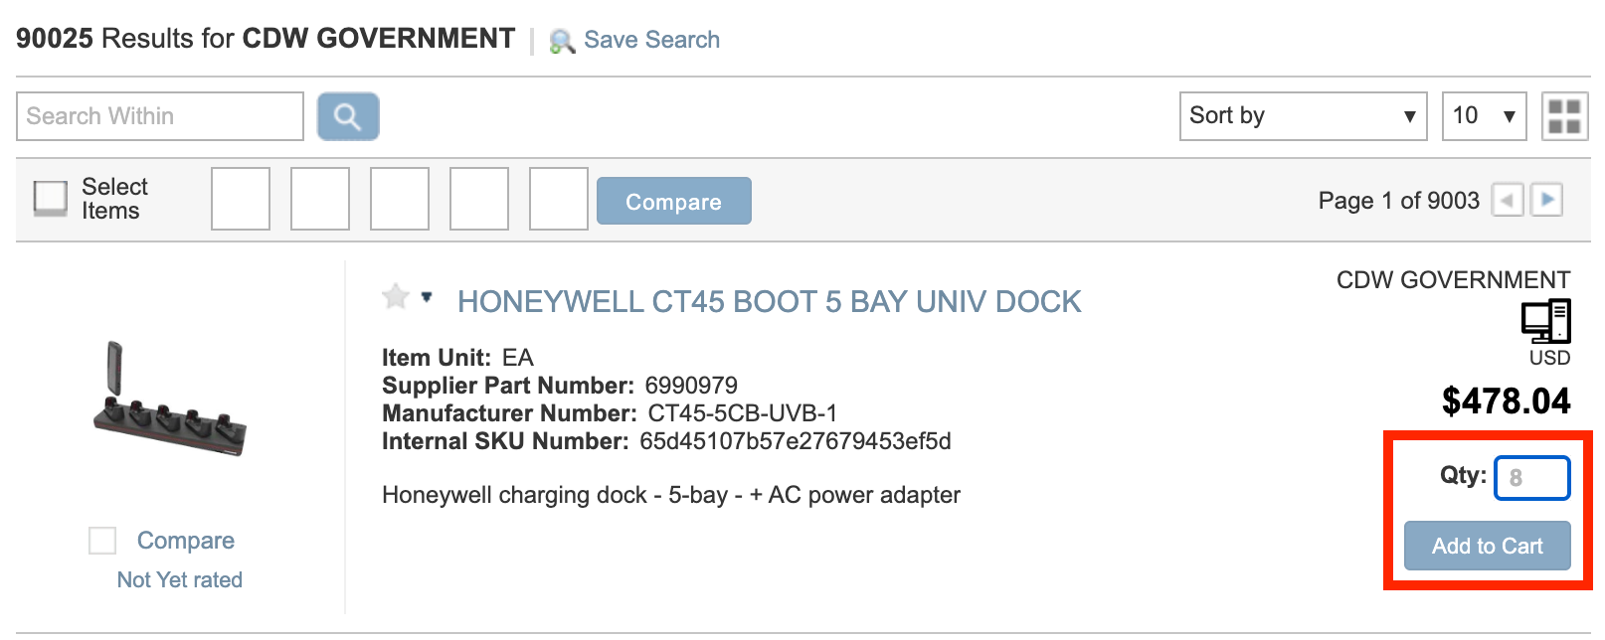Check the Select Items checkbox

click(x=51, y=198)
